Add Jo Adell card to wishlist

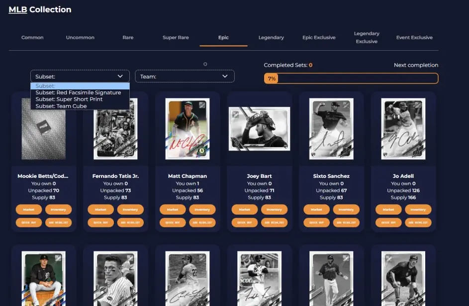tap(418, 223)
